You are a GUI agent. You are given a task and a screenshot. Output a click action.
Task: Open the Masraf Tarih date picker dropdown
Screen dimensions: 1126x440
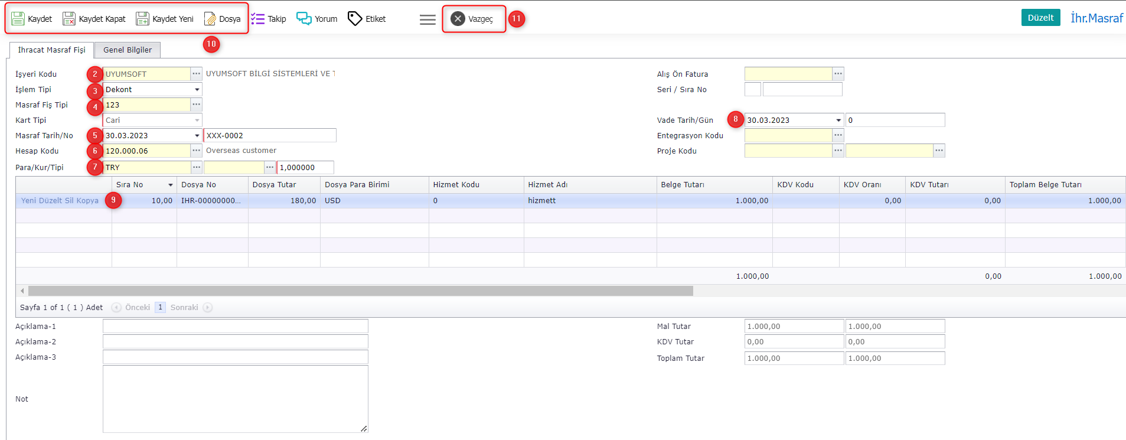[x=197, y=136]
